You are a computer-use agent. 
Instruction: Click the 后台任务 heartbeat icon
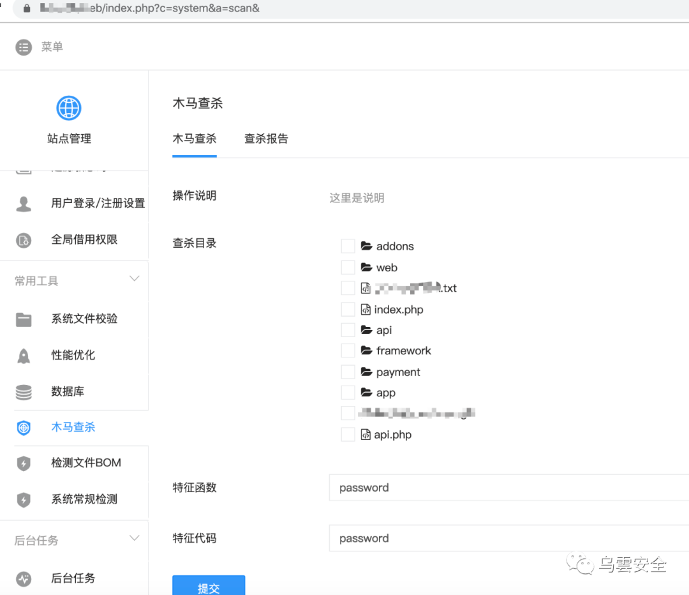click(24, 578)
